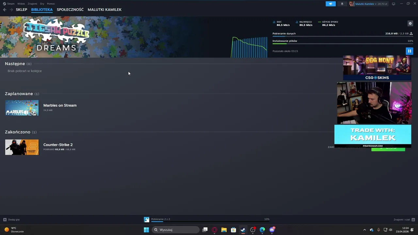Open Znajomi i czat
This screenshot has width=418, height=235.
(402, 220)
